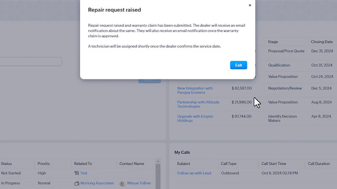Image resolution: width=337 pixels, height=189 pixels.
Task: Click the tasks list scrollbar thumb
Action: [158, 176]
